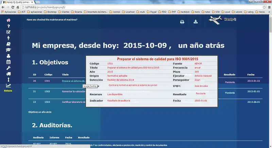Click 'Have you checked the maintenance of machines?' notice

[52, 20]
